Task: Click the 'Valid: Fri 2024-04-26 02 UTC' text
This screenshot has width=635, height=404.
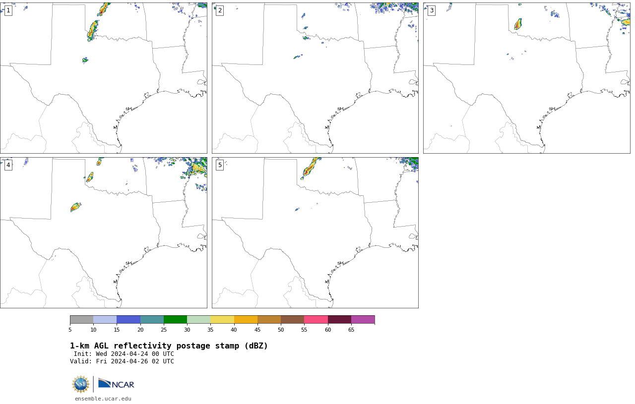Action: click(122, 361)
